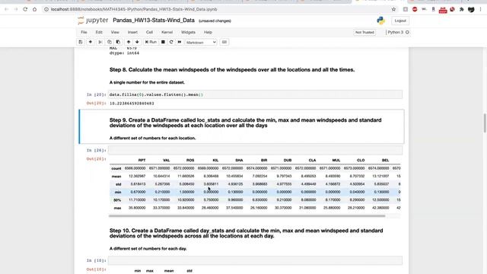The image size is (487, 274).
Task: Open the browser three-dot menu
Action: tap(480, 9)
